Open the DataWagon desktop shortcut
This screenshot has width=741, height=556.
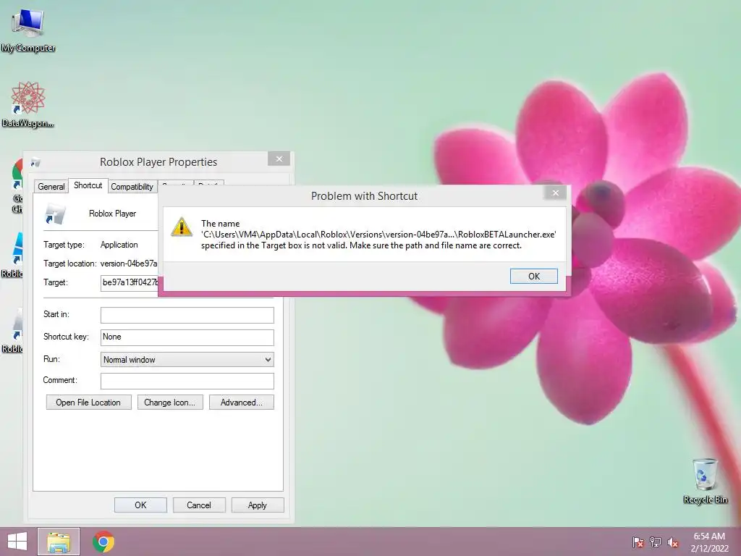coord(28,104)
